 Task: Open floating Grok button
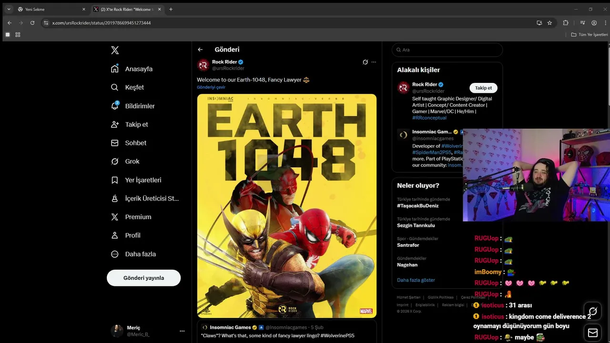tap(593, 312)
